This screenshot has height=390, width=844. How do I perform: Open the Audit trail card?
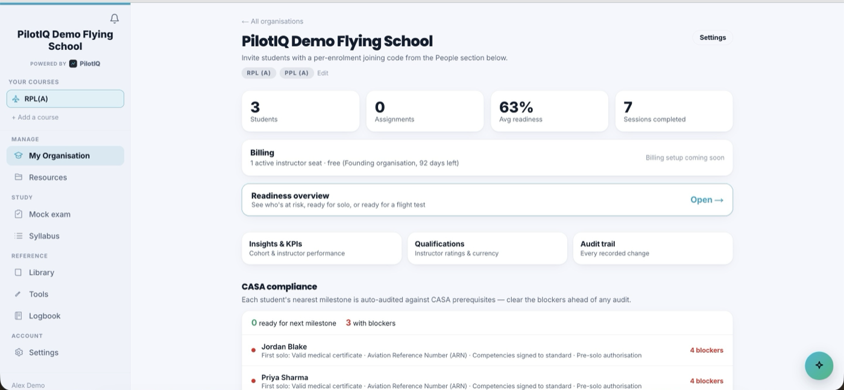pos(653,248)
